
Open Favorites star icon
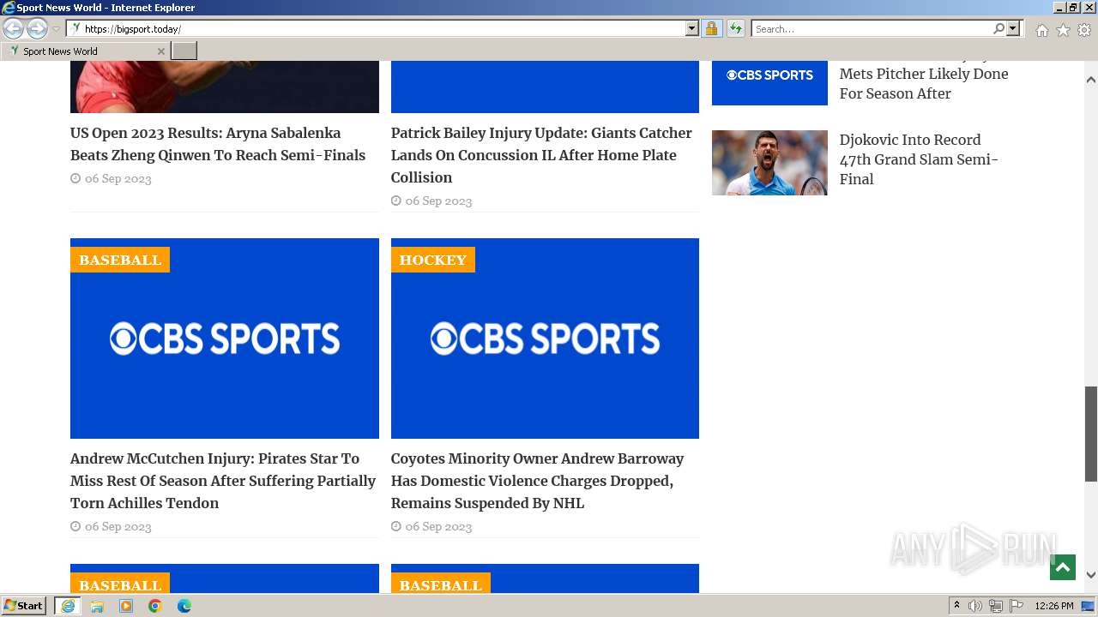pyautogui.click(x=1063, y=30)
